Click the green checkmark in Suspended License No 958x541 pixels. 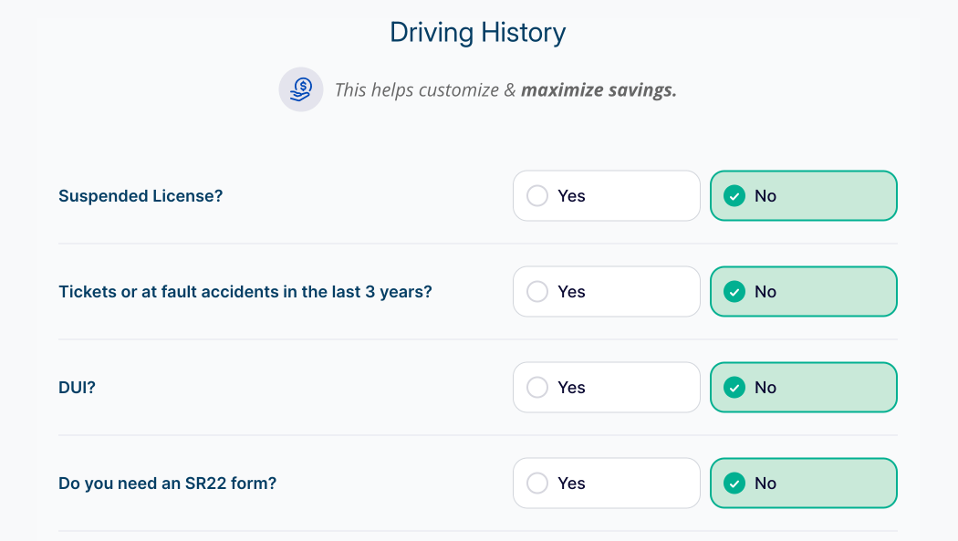pyautogui.click(x=734, y=196)
